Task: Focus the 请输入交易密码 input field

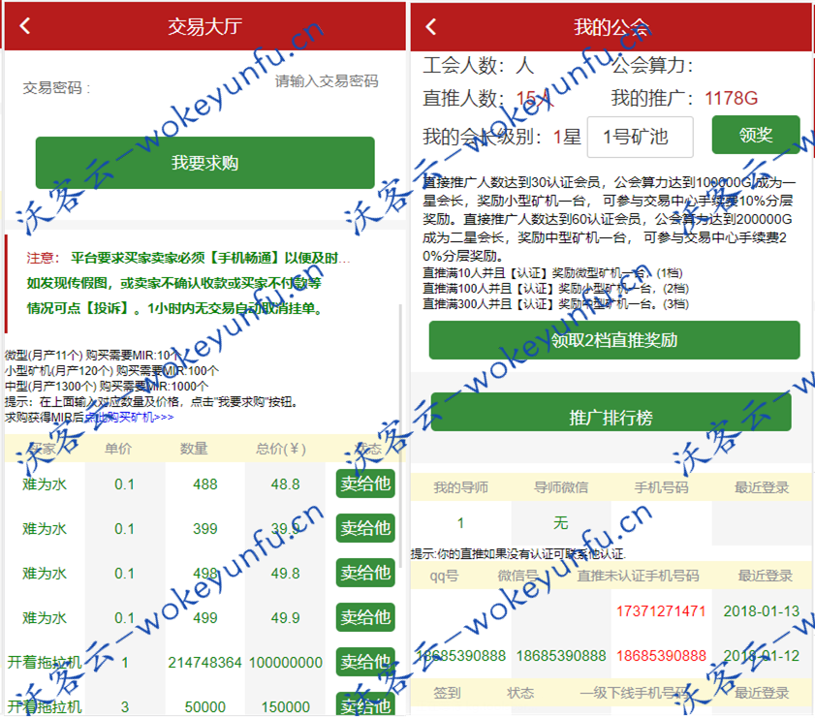Action: 326,81
